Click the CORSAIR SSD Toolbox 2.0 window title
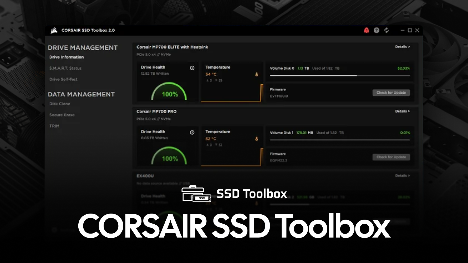Viewport: 468px width, 263px height. pyautogui.click(x=88, y=31)
